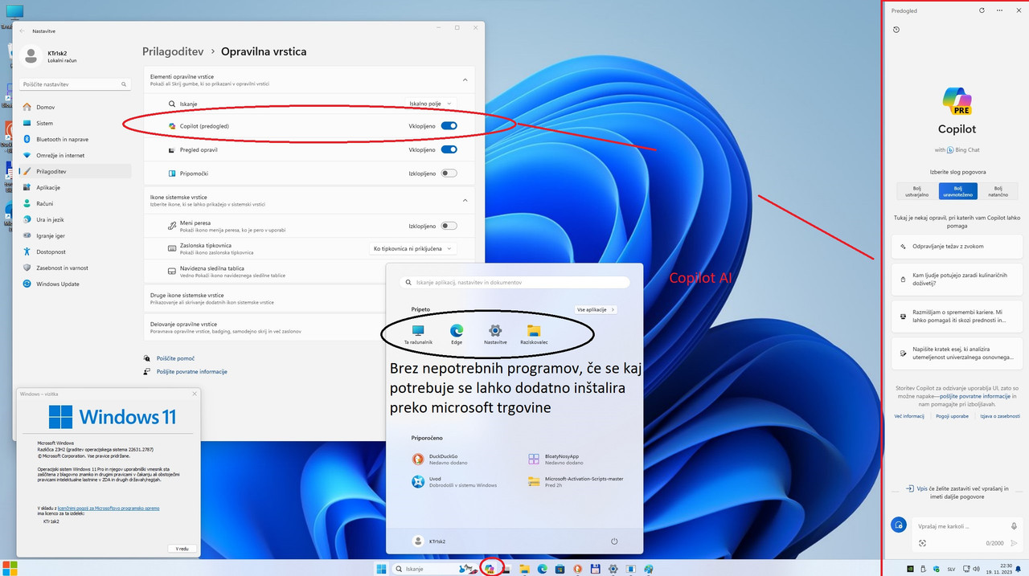
Task: Open DuckDuckGo from the taskbar
Action: pyautogui.click(x=577, y=569)
